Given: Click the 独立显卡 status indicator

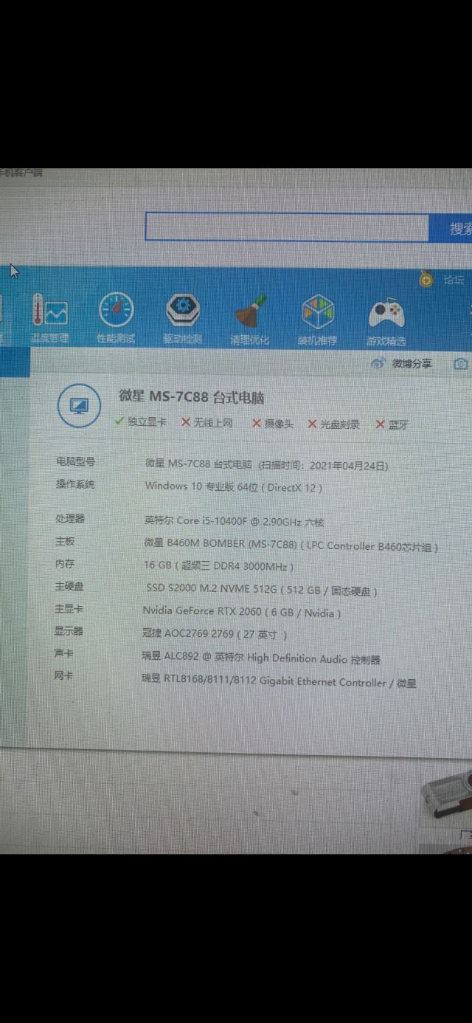Looking at the screenshot, I should (141, 422).
